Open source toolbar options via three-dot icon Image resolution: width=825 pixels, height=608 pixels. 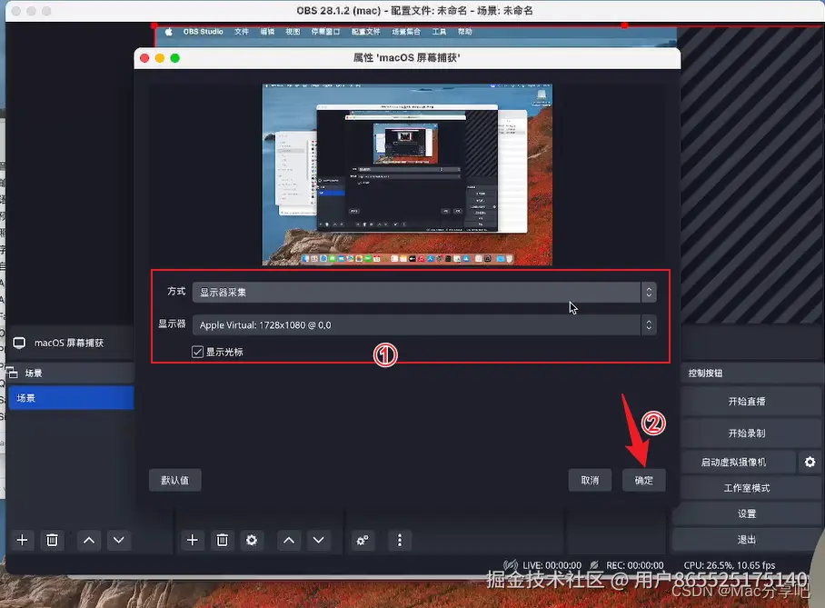coord(400,540)
